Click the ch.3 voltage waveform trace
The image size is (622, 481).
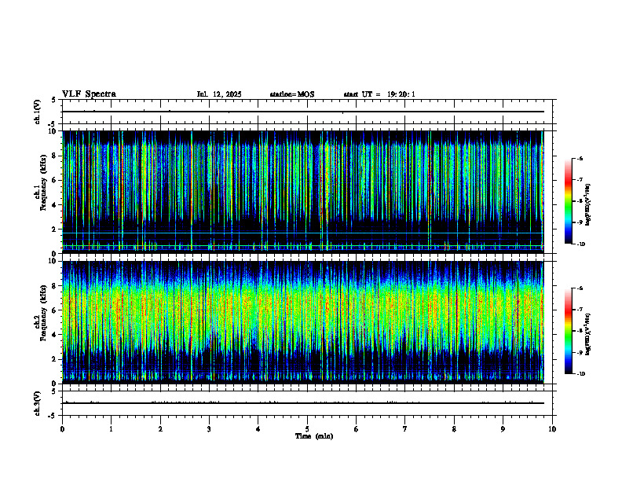(x=303, y=403)
